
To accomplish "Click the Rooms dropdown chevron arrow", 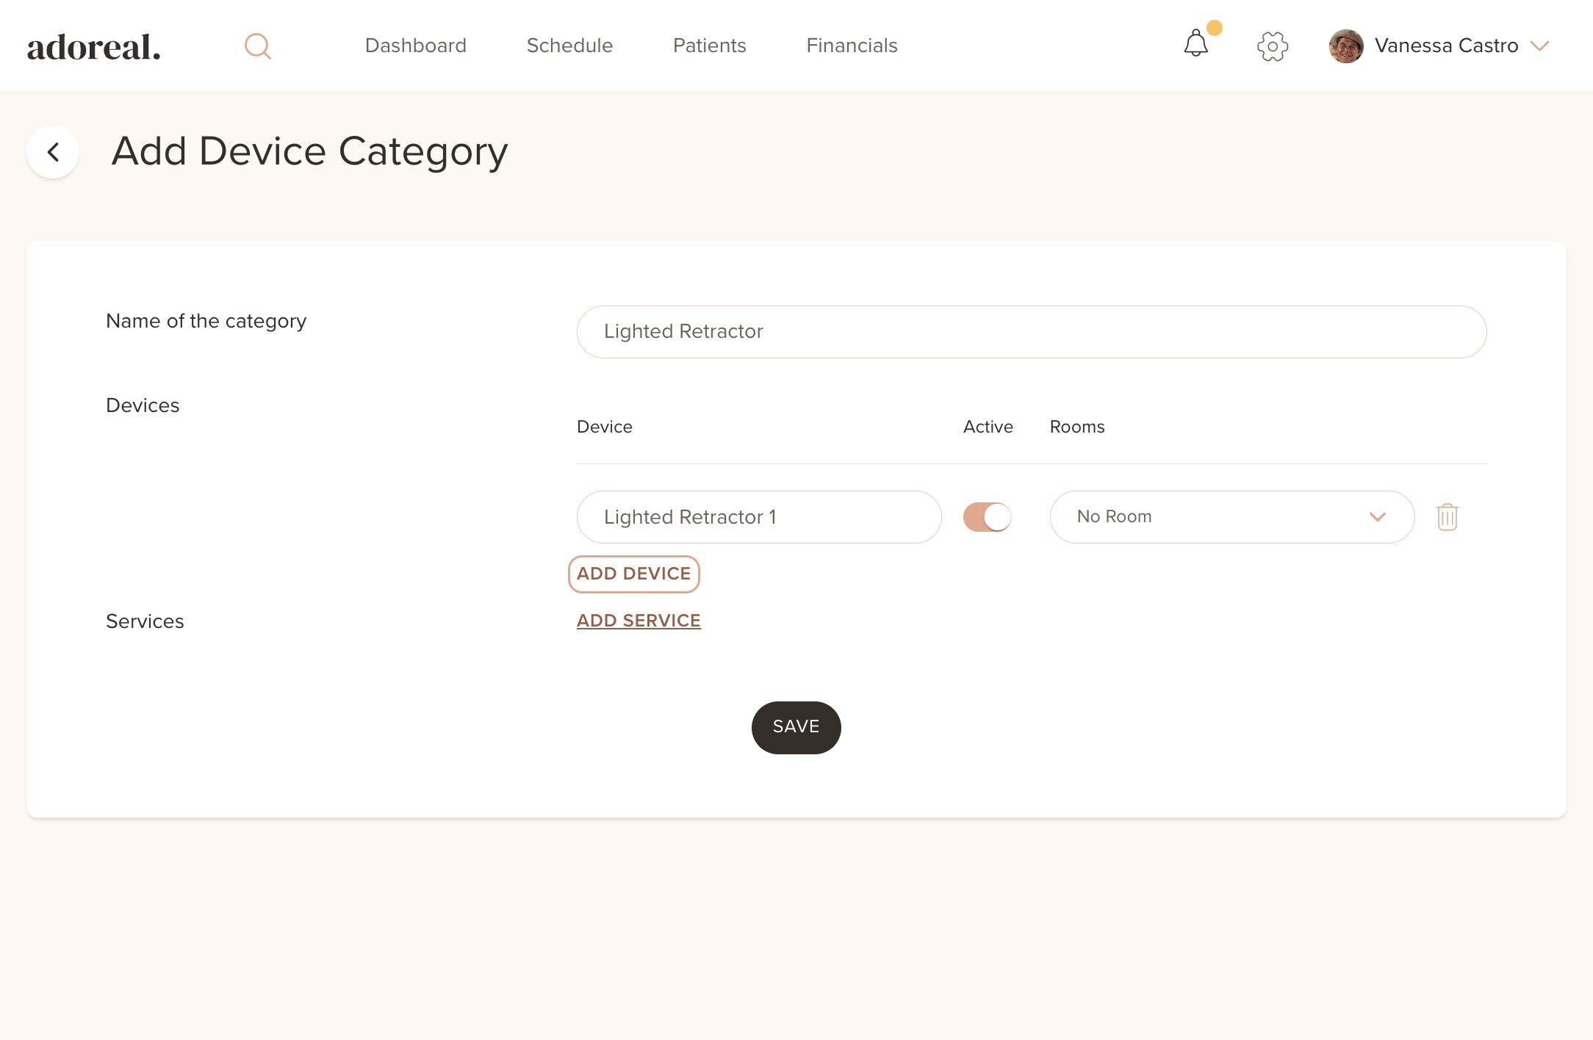I will (1377, 517).
